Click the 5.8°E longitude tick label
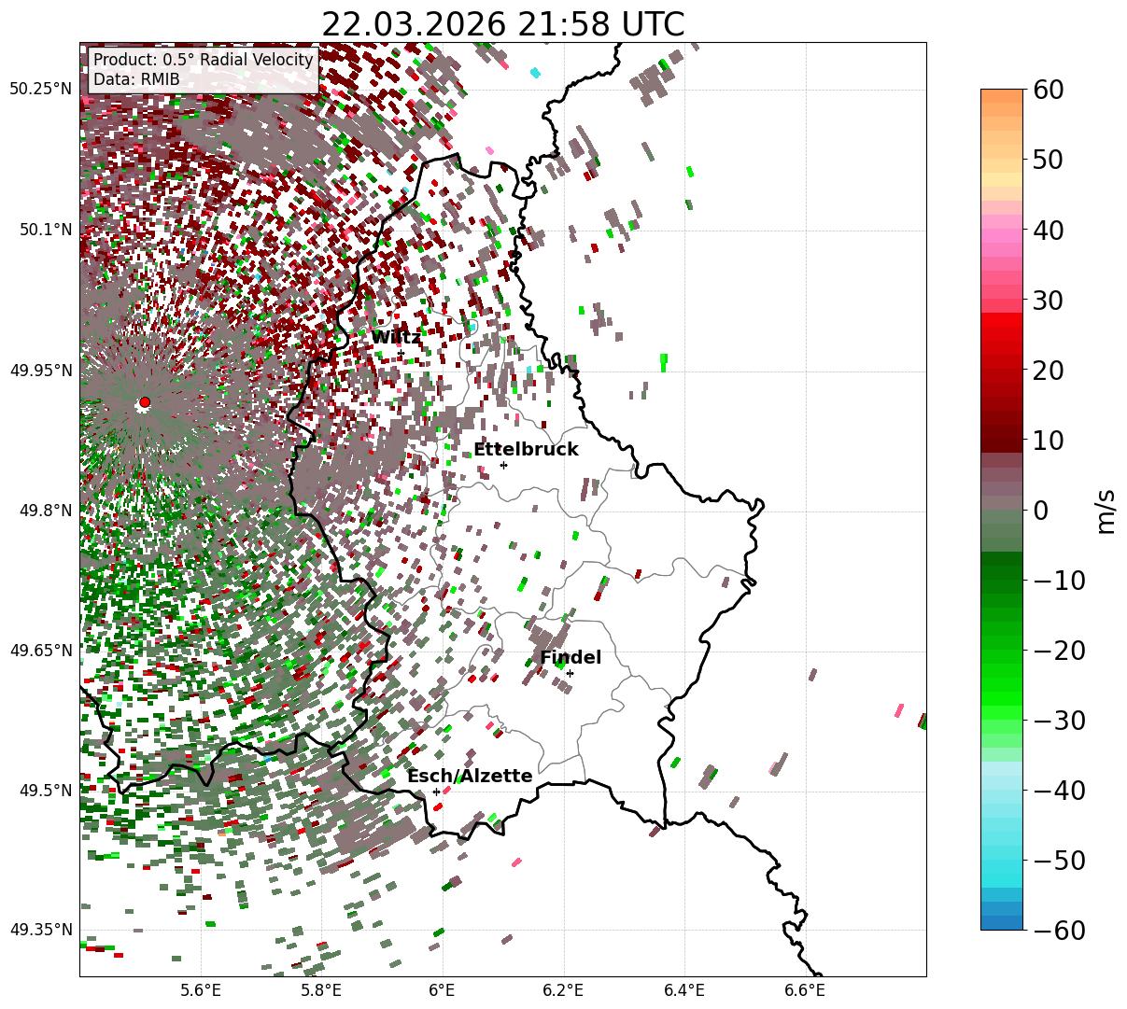 [x=321, y=991]
